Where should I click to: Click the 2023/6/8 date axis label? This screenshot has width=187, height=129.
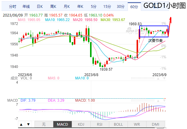(91, 75)
